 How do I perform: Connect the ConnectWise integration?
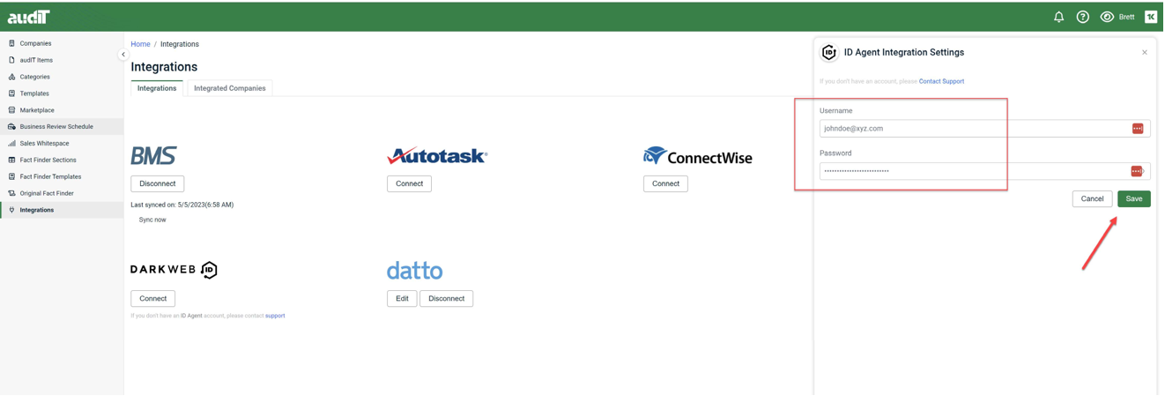click(x=665, y=184)
